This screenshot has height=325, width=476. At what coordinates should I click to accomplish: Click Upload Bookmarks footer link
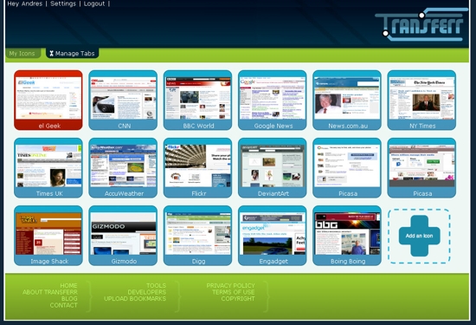135,298
